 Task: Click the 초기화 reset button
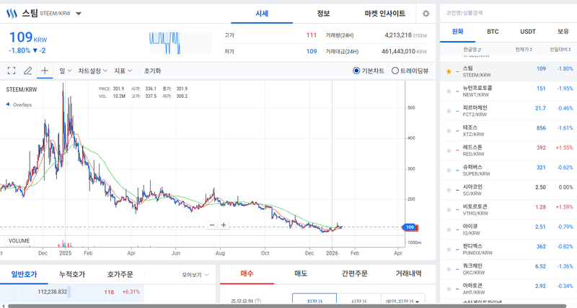click(152, 71)
